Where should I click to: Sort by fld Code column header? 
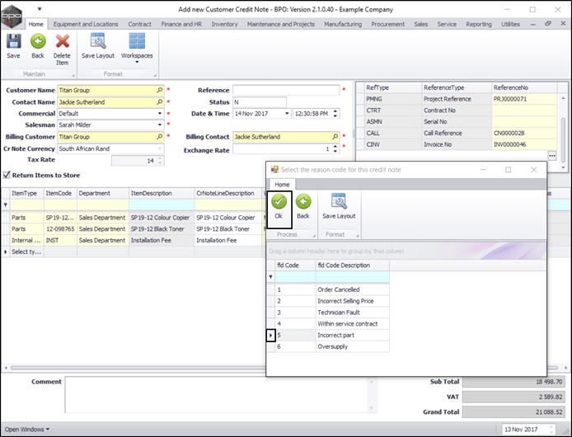click(295, 265)
